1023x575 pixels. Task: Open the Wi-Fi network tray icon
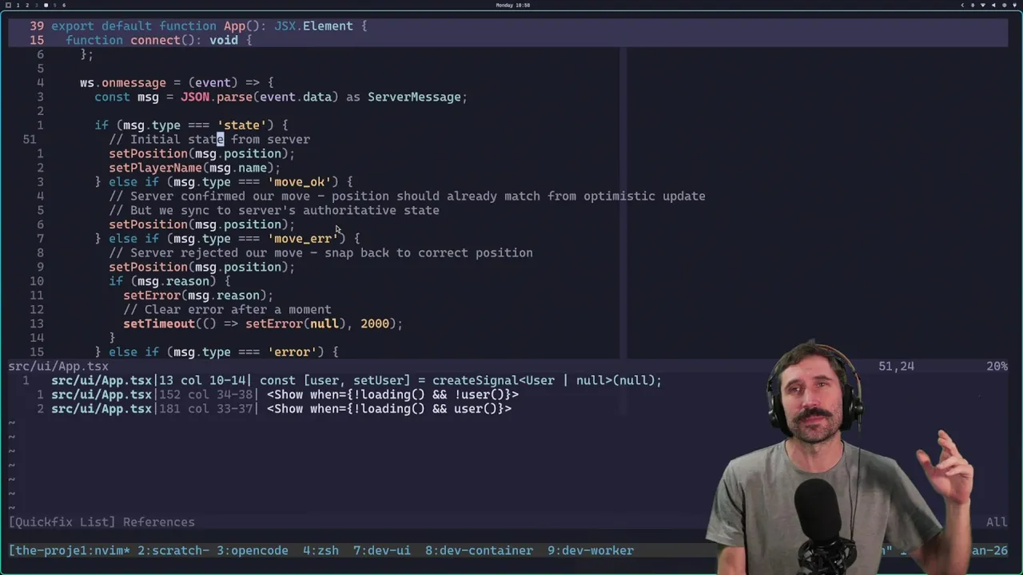[x=983, y=5]
